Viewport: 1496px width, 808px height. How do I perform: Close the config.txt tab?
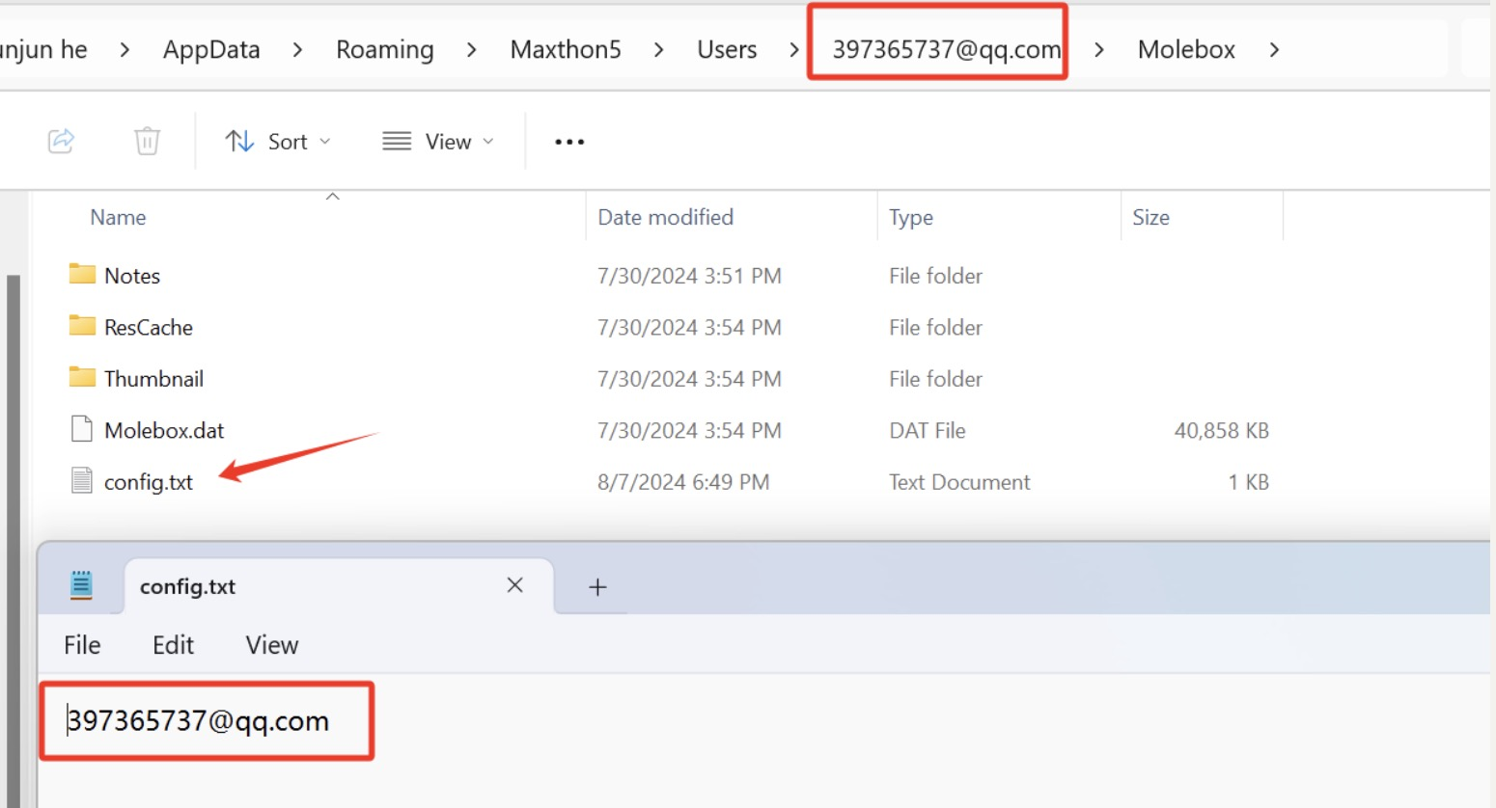514,585
